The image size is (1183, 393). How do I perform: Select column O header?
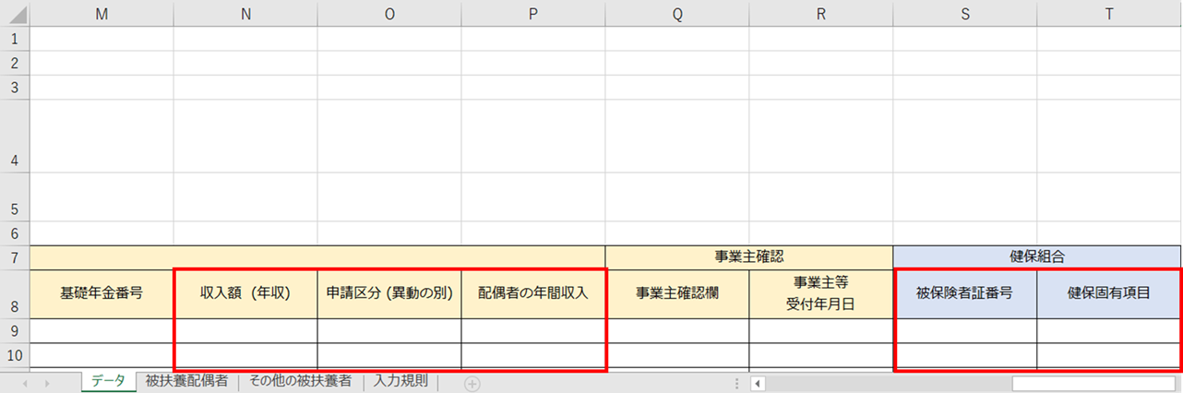[389, 14]
